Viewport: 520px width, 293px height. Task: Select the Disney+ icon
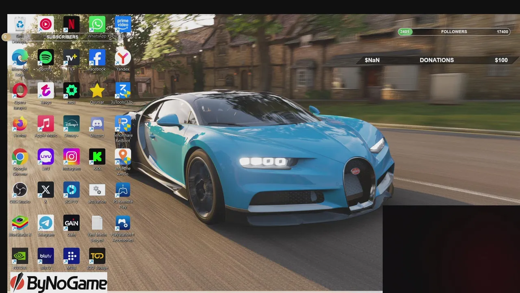pyautogui.click(x=71, y=123)
